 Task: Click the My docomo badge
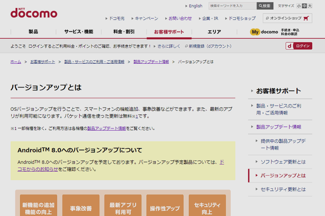264,32
